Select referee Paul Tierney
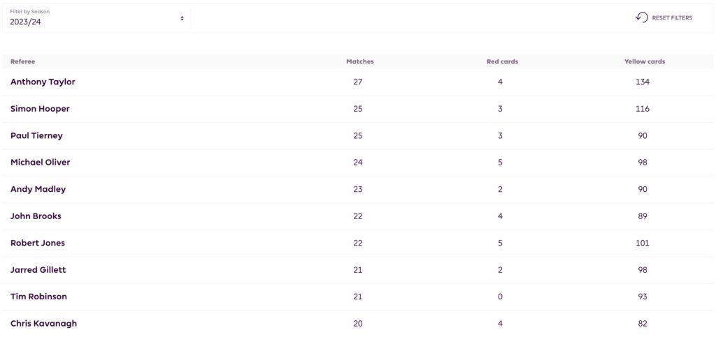This screenshot has width=716, height=337. pos(36,135)
